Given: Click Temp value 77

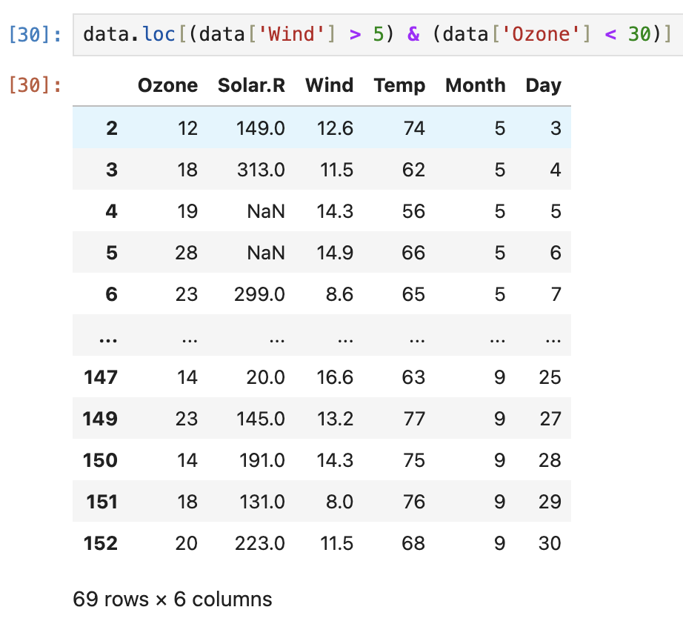Looking at the screenshot, I should click(x=414, y=419).
